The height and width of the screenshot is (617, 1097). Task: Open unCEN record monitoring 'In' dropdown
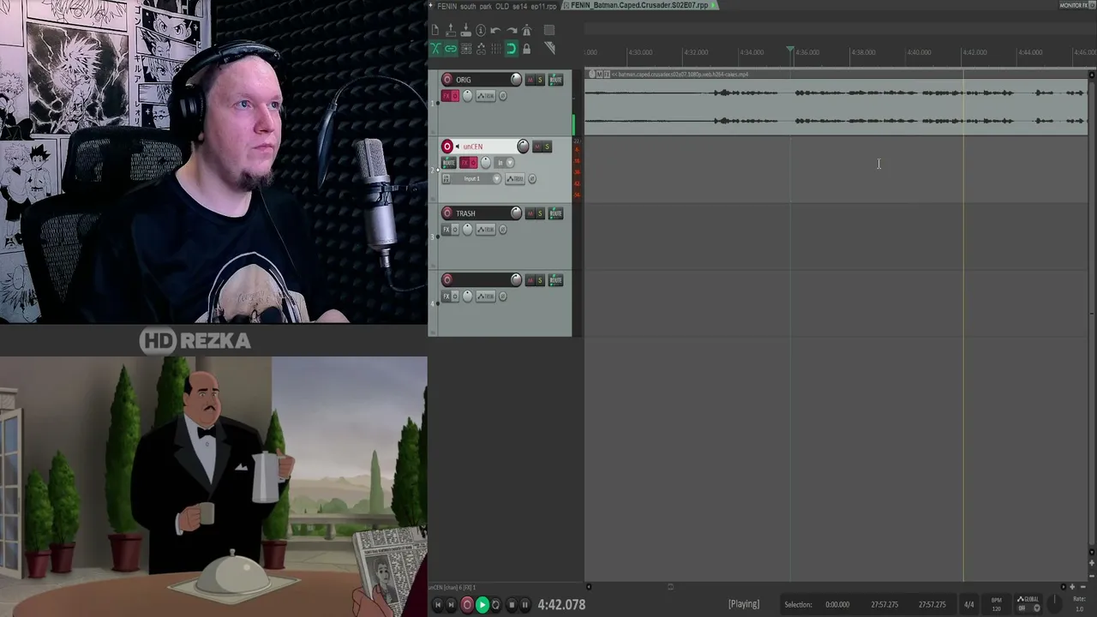tap(504, 163)
